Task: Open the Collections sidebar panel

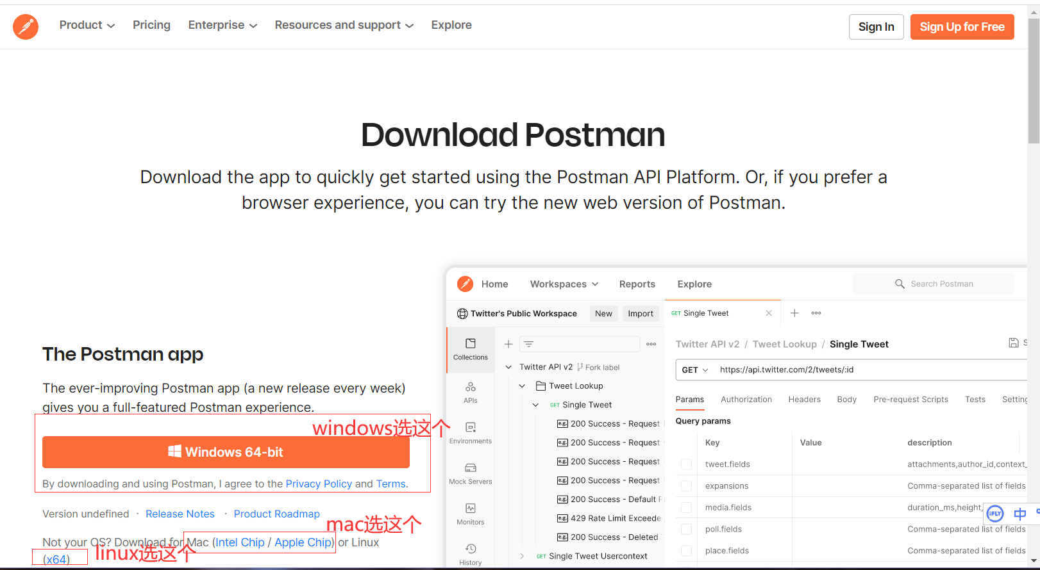Action: (471, 350)
